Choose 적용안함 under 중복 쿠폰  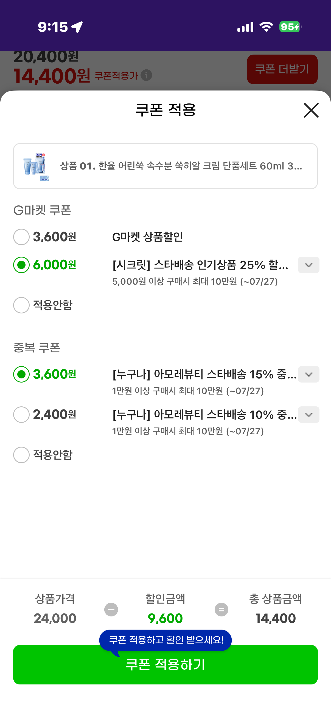click(21, 455)
